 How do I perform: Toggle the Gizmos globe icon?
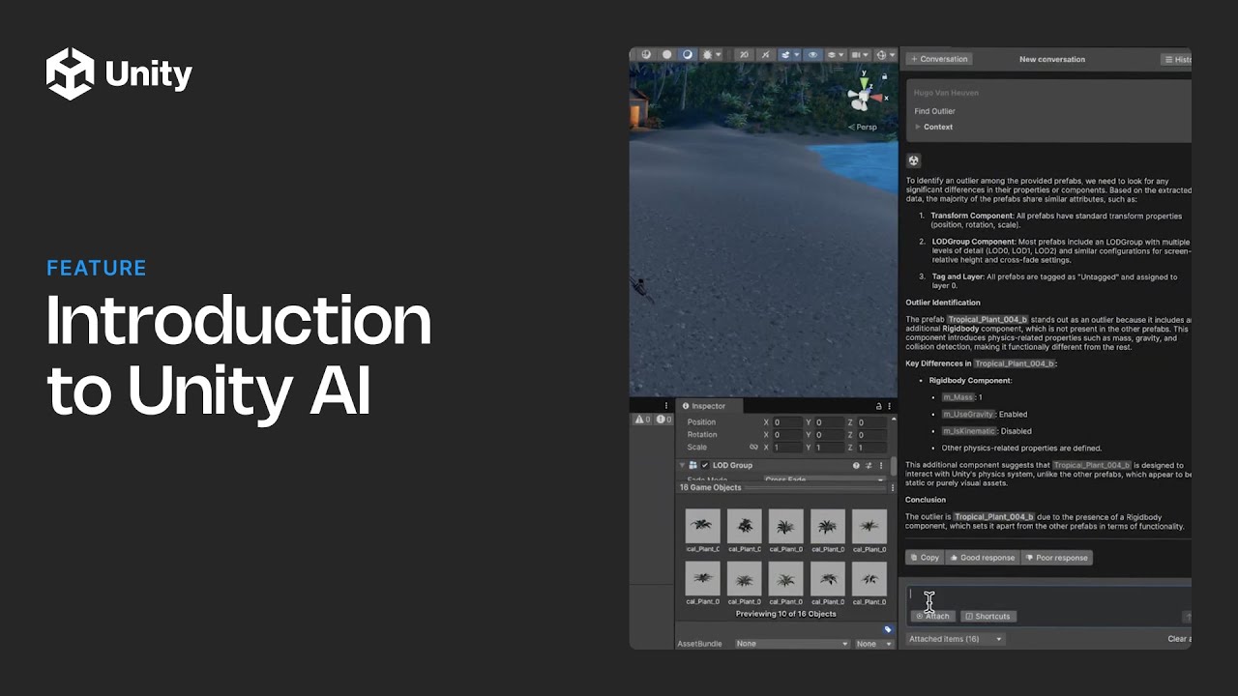(x=881, y=55)
